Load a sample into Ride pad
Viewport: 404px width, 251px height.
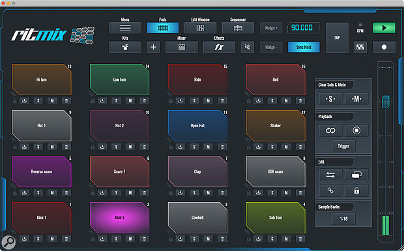(180, 101)
